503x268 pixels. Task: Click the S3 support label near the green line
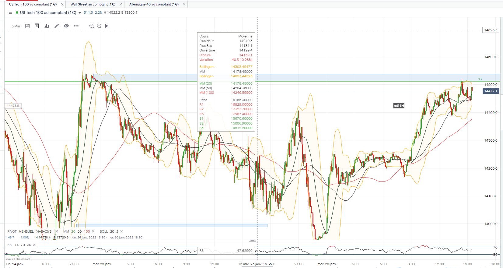coord(480,79)
